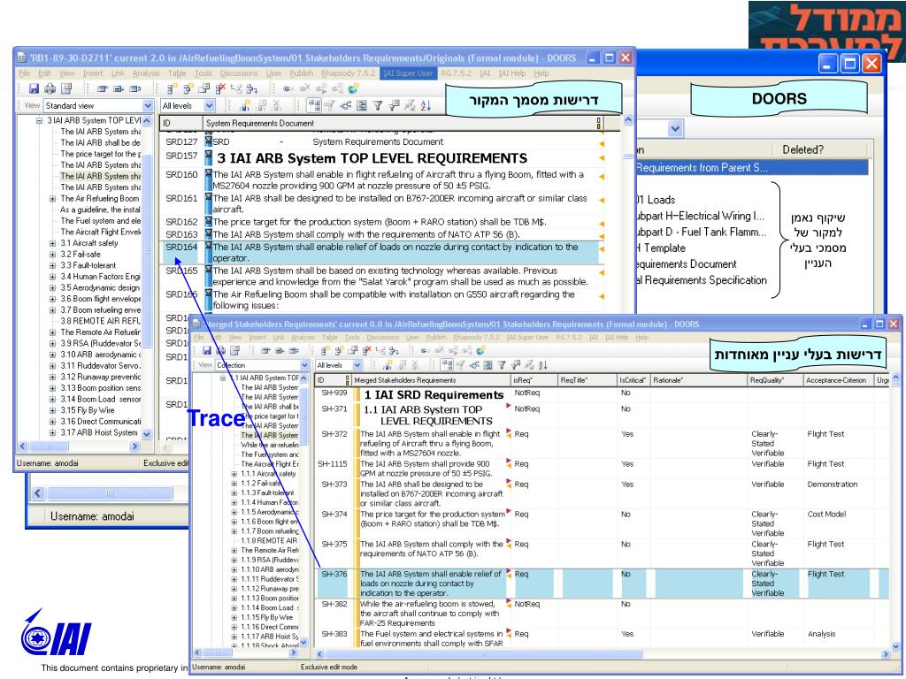Click Save icon in RB1-89-30-D2711 window

(35, 88)
